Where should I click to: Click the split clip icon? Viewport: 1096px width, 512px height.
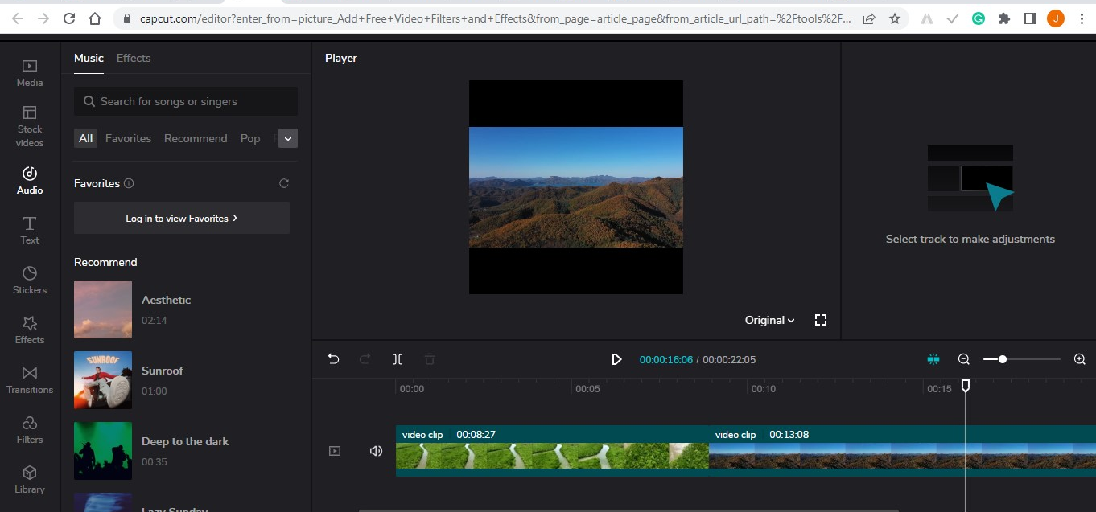click(x=398, y=359)
